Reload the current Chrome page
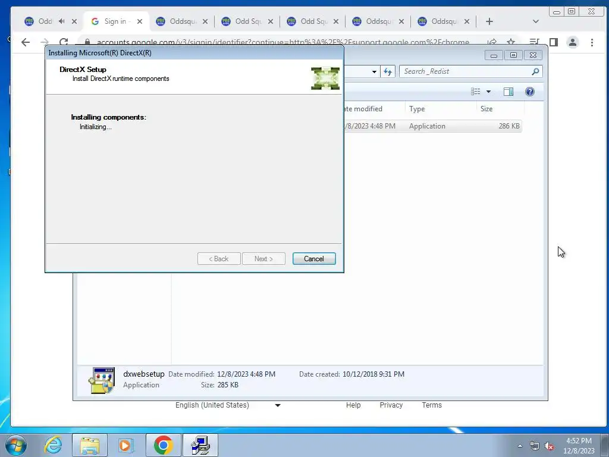Image resolution: width=609 pixels, height=457 pixels. coord(64,42)
